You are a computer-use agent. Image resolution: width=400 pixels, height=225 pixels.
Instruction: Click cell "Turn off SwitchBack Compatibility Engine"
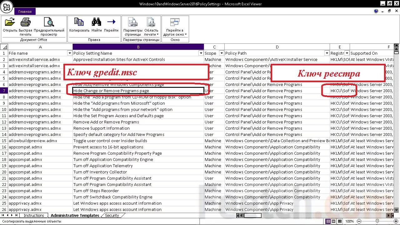click(138, 197)
